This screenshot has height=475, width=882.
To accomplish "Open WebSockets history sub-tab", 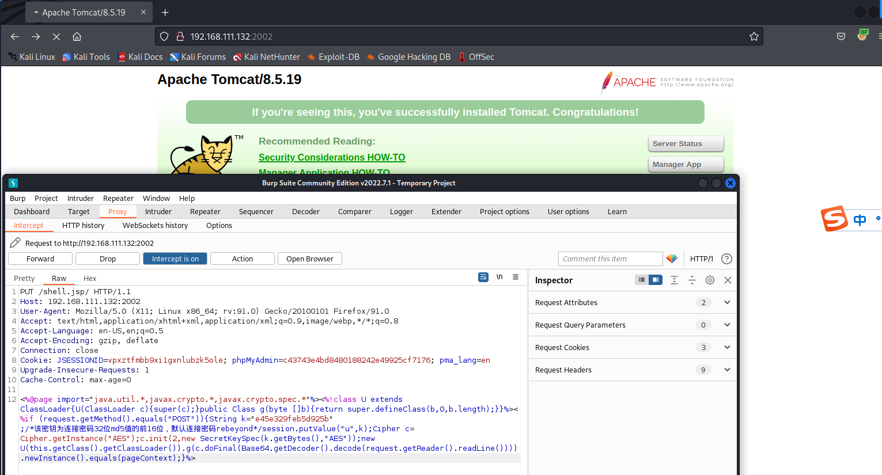I will 155,225.
